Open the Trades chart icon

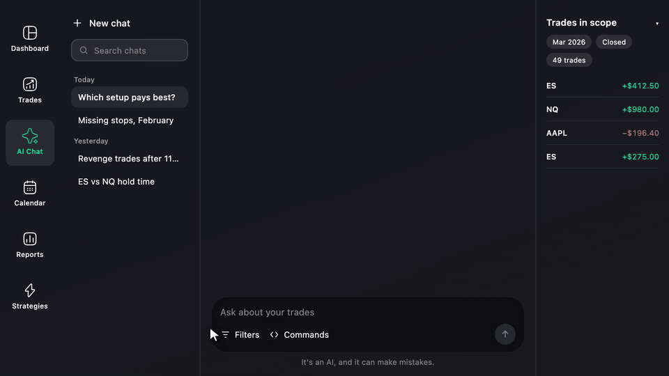(x=30, y=84)
